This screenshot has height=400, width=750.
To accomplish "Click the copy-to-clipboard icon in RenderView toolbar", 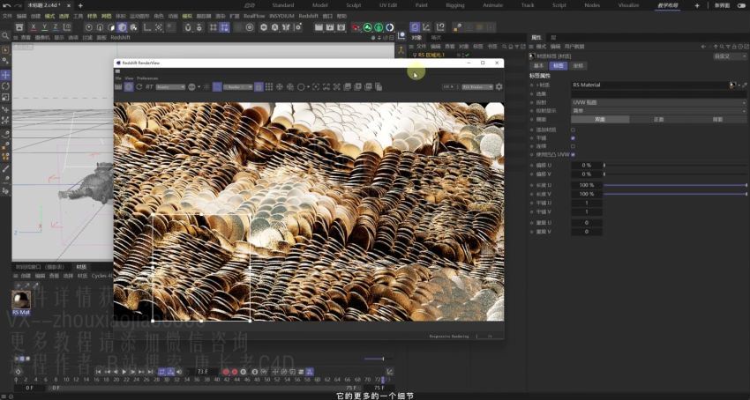I will point(379,86).
